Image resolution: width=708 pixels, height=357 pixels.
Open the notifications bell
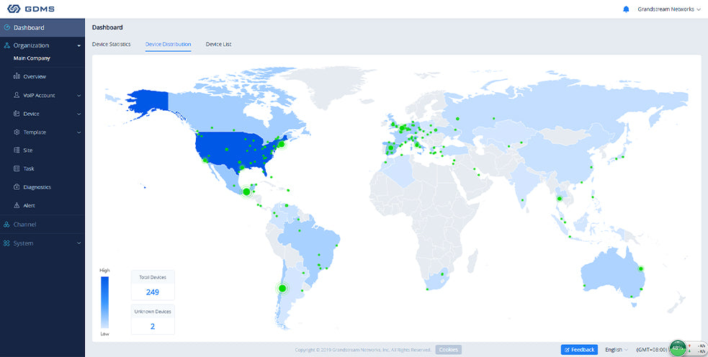626,9
